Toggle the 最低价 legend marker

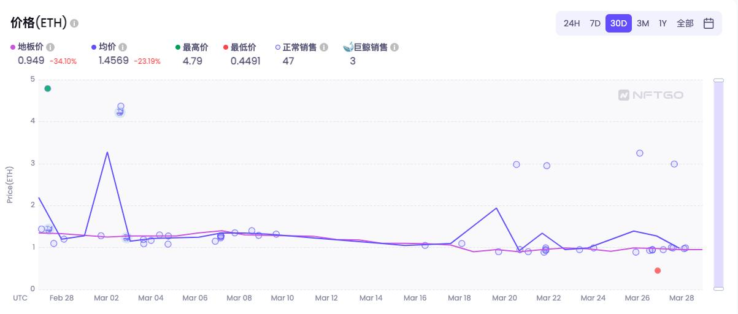coord(240,47)
